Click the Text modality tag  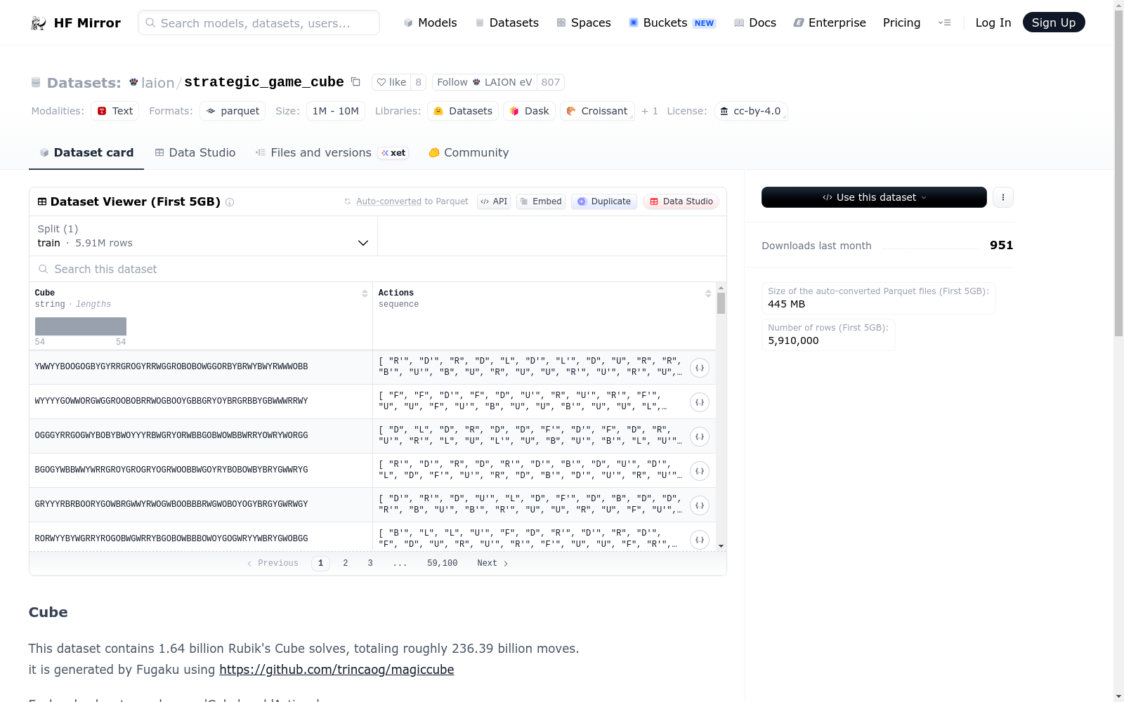click(115, 111)
